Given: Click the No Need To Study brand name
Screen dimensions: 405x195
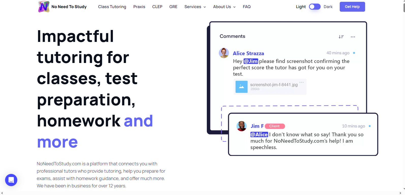Looking at the screenshot, I should point(69,7).
